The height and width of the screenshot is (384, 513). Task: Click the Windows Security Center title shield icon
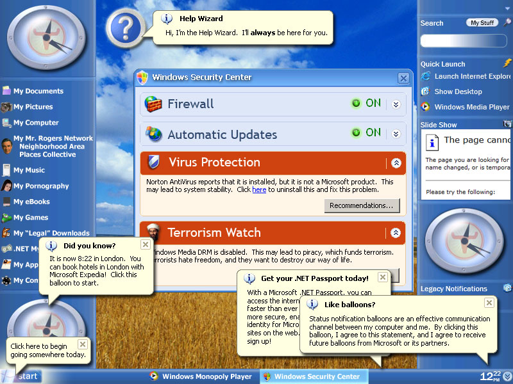[x=142, y=77]
